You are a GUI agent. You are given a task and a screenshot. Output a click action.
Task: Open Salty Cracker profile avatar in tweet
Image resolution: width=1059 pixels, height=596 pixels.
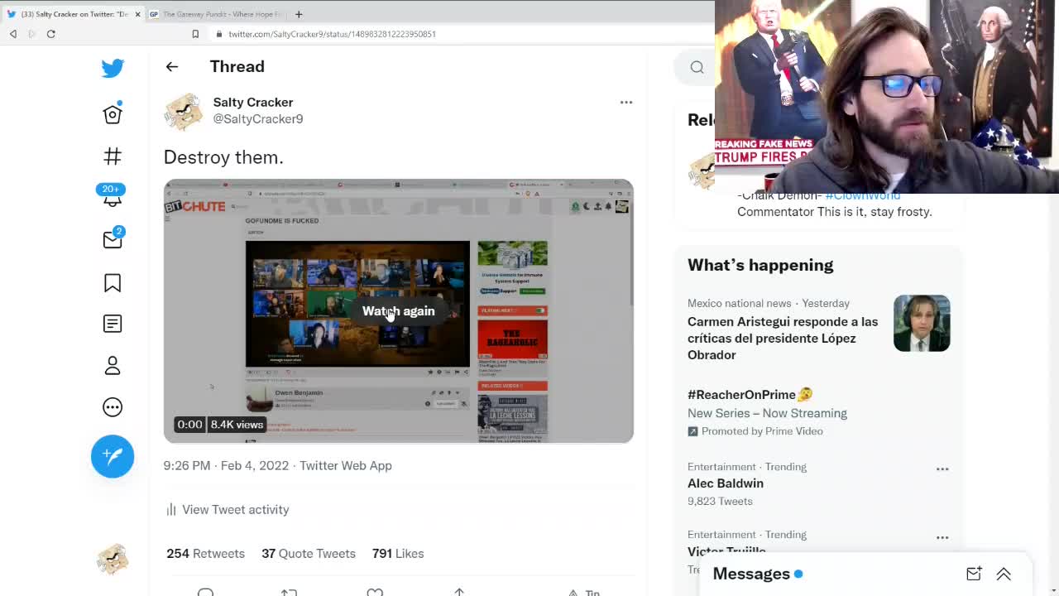click(183, 111)
